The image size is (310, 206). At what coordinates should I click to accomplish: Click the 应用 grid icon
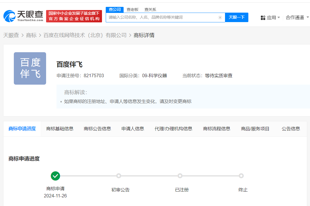263,18
